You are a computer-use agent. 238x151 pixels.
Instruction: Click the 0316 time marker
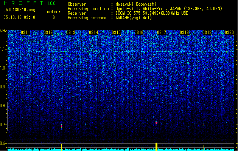139,32
